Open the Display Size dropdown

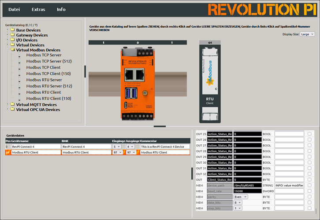307,34
